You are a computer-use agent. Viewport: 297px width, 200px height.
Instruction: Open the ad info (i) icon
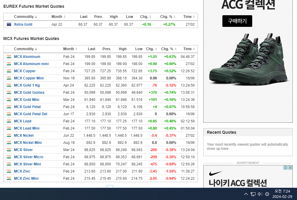point(285,168)
